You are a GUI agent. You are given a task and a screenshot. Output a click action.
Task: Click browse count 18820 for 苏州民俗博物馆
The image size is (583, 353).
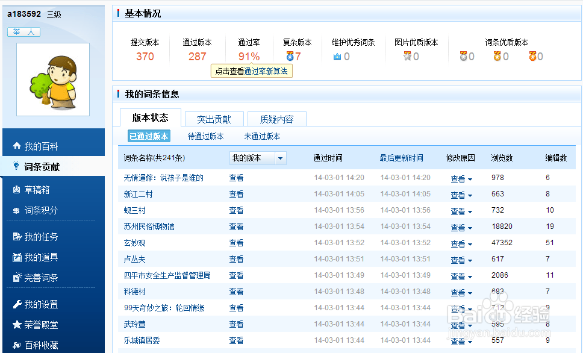tap(502, 226)
